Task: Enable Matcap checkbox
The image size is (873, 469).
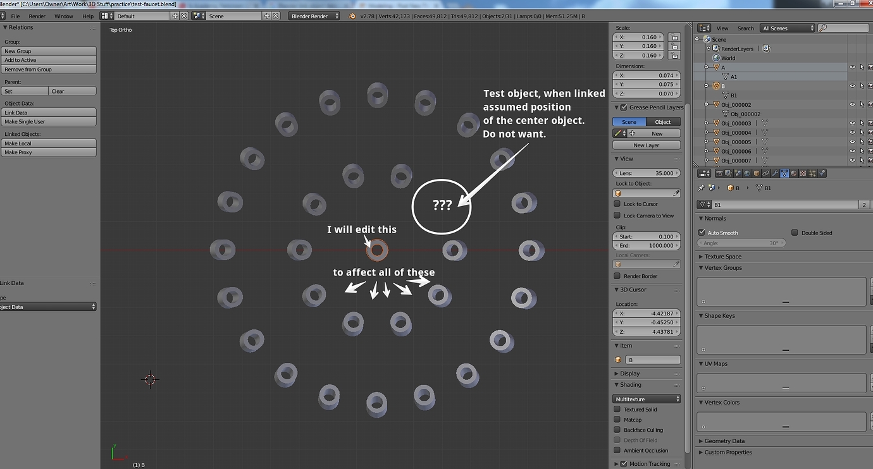Action: [x=617, y=420]
